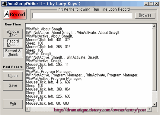Exit AutoScriptWriter

tap(13, 104)
